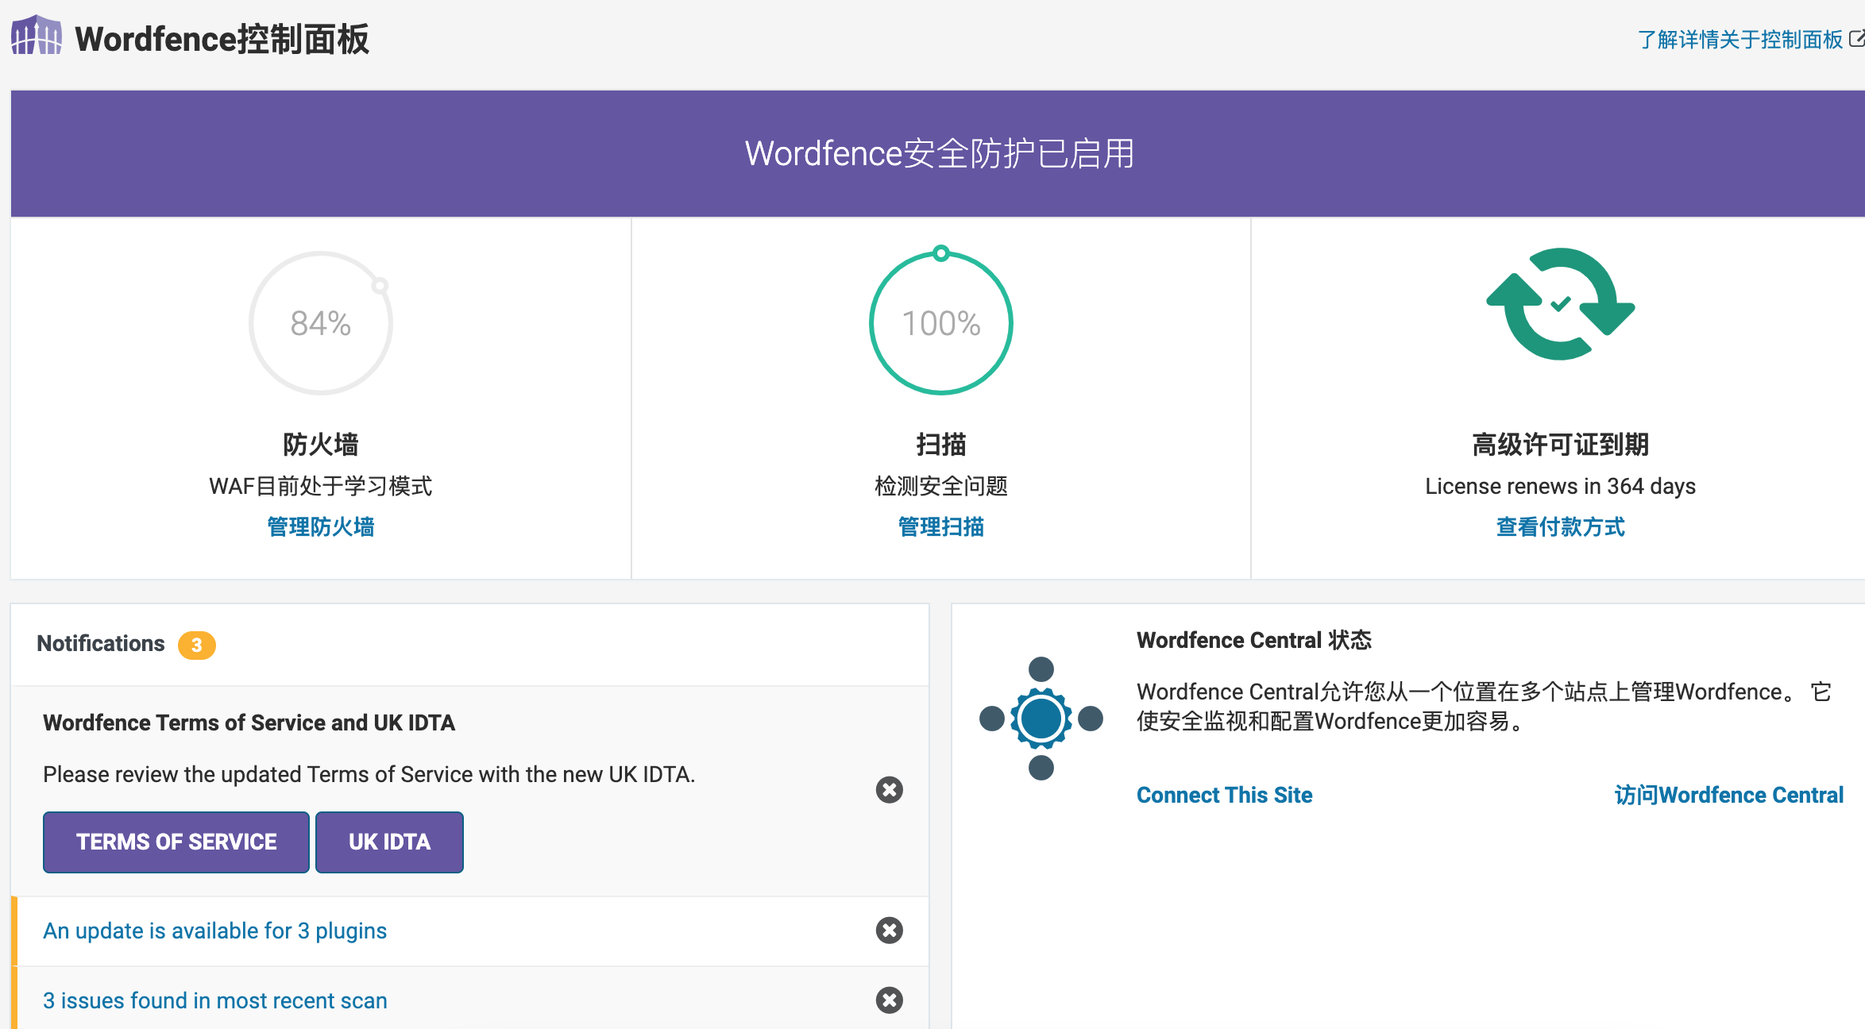Dismiss the Wordfence Terms of Service notification
This screenshot has height=1029, width=1865.
point(889,790)
